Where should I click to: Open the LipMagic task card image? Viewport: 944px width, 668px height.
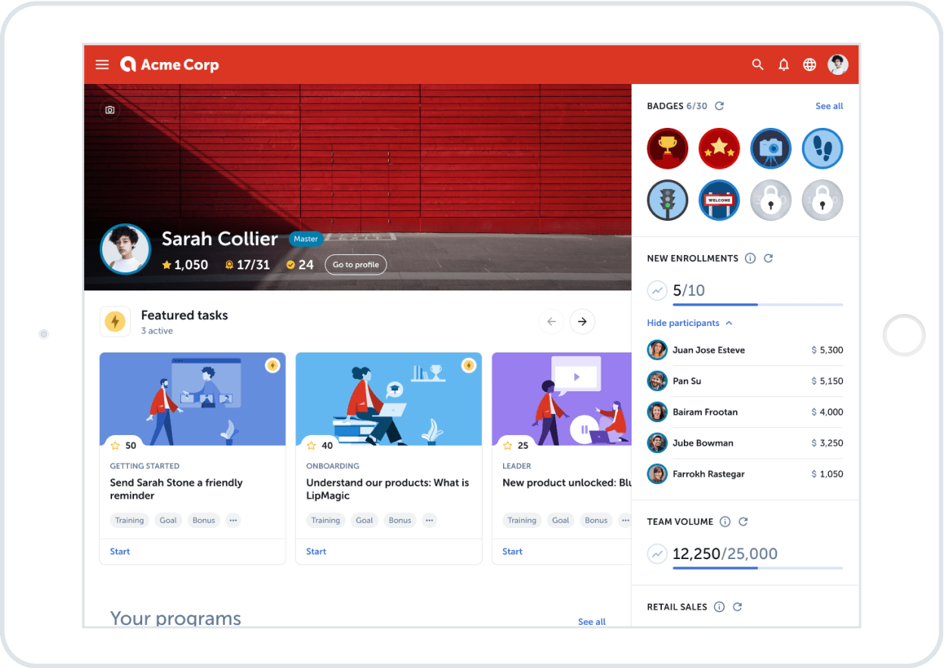[389, 399]
